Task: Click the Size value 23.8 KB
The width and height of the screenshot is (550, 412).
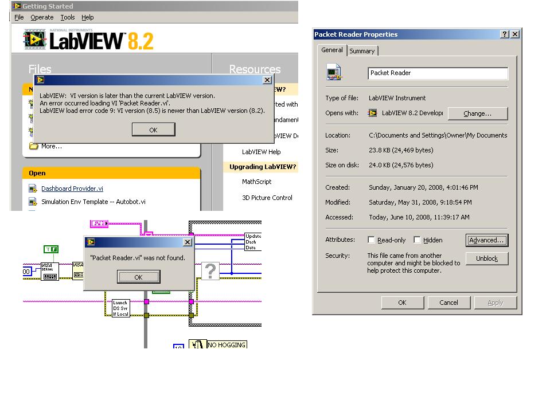Action: [x=401, y=150]
